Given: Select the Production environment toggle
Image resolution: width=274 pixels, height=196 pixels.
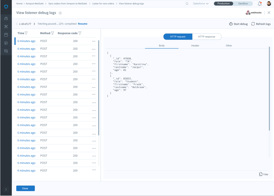Looking at the screenshot, I should (223, 4).
